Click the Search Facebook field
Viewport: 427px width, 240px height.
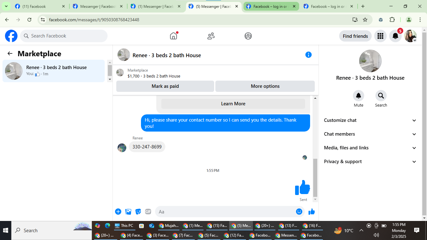click(x=64, y=36)
